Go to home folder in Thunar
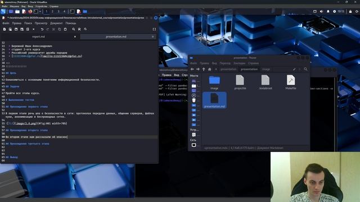Image resolution: width=360 pixels, height=202 pixels. (210, 69)
